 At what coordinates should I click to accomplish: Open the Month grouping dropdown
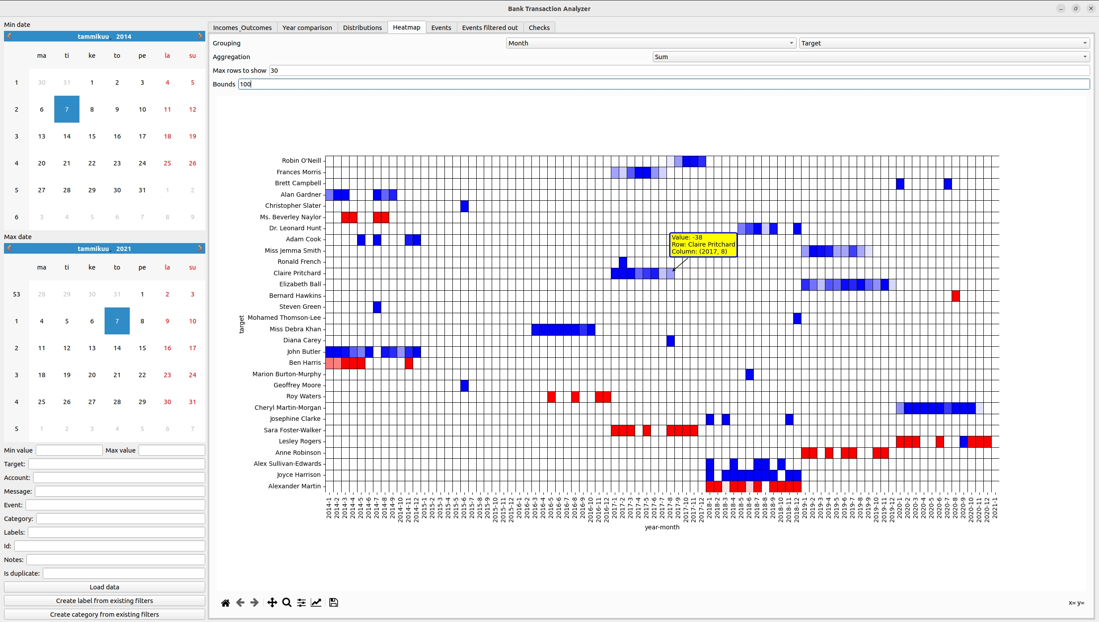pos(651,43)
